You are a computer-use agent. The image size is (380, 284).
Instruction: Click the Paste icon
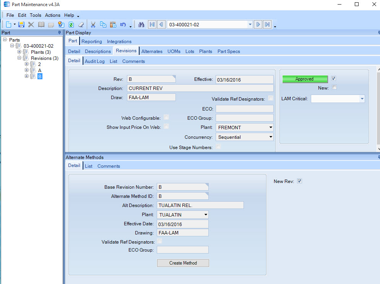click(113, 24)
